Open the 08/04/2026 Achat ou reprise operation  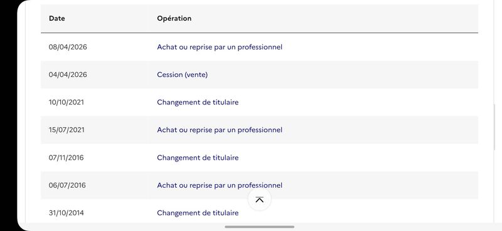tap(220, 48)
